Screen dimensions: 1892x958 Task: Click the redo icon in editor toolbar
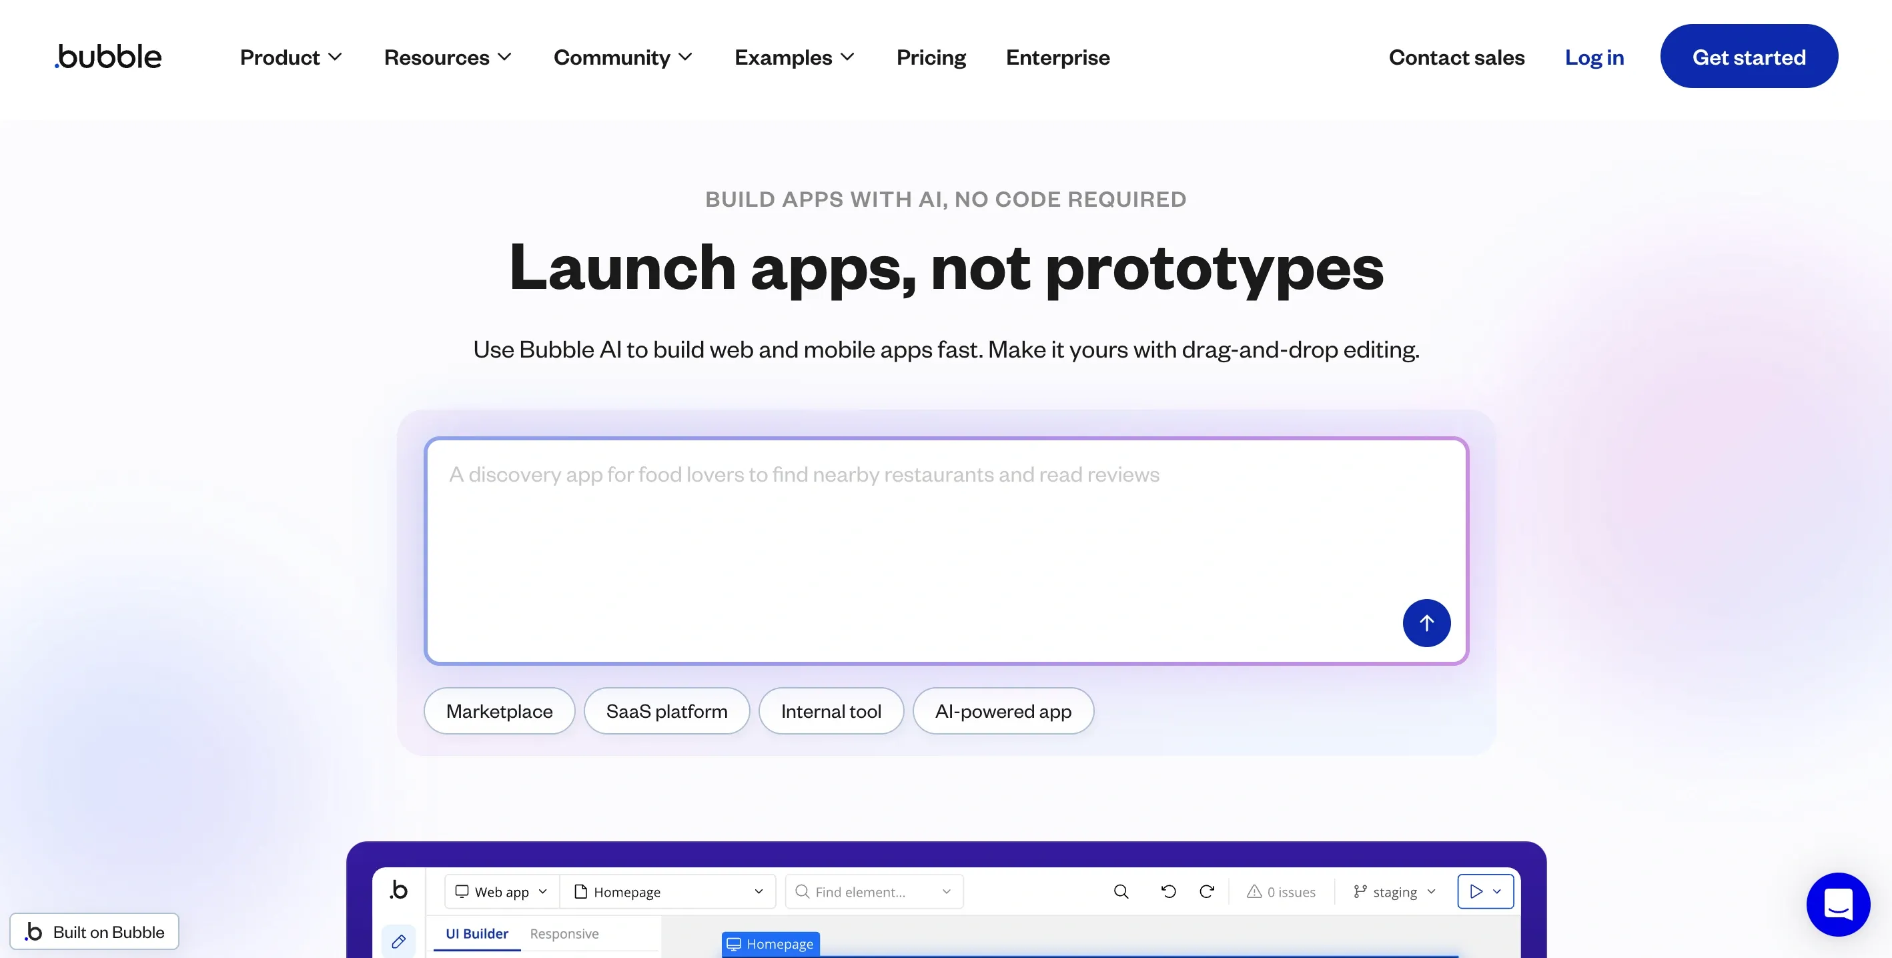(x=1206, y=891)
